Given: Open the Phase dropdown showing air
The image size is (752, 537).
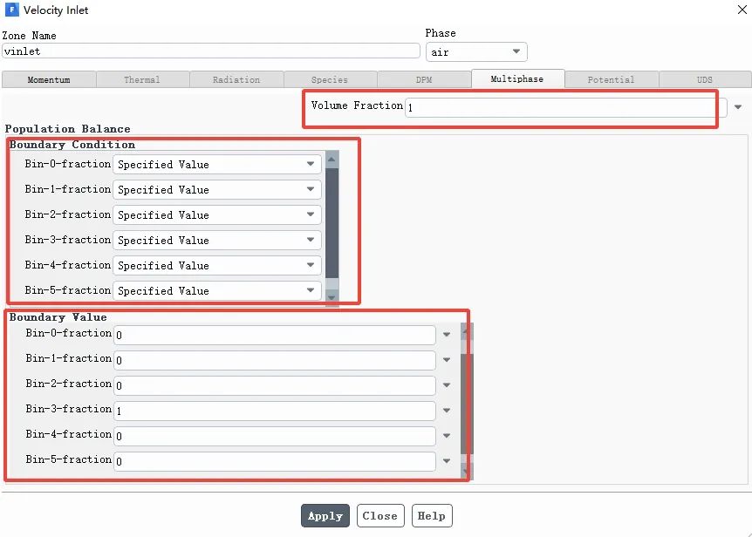Looking at the screenshot, I should (x=475, y=52).
